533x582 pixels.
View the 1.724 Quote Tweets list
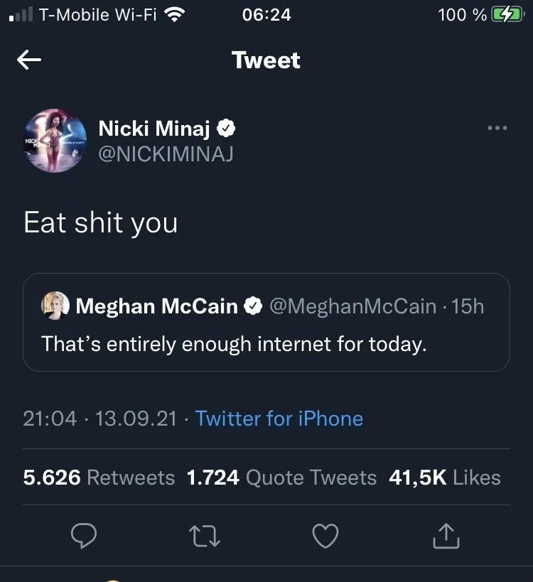click(x=281, y=478)
